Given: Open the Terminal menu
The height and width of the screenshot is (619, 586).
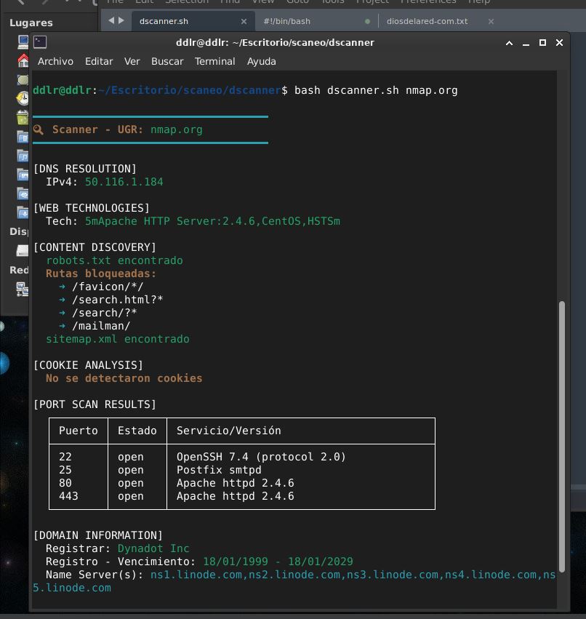Looking at the screenshot, I should 214,62.
